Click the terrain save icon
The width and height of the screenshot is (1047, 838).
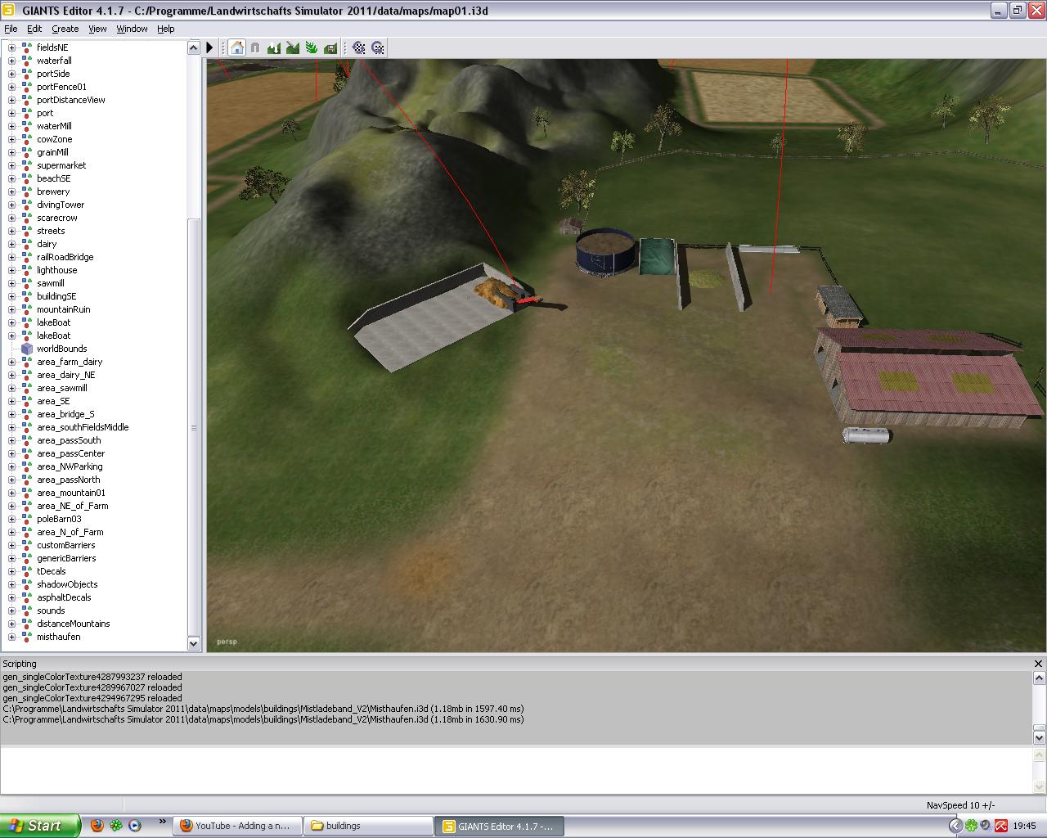tap(330, 48)
